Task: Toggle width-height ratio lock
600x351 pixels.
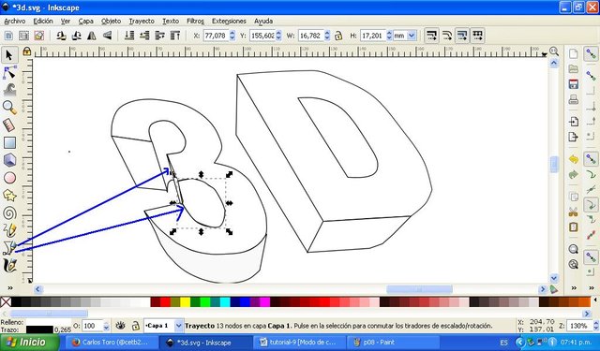Action: tap(338, 36)
